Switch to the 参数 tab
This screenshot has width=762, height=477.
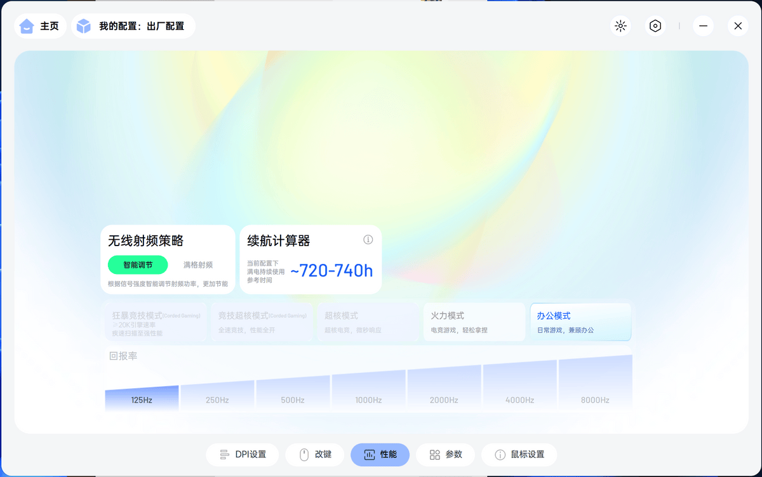446,455
